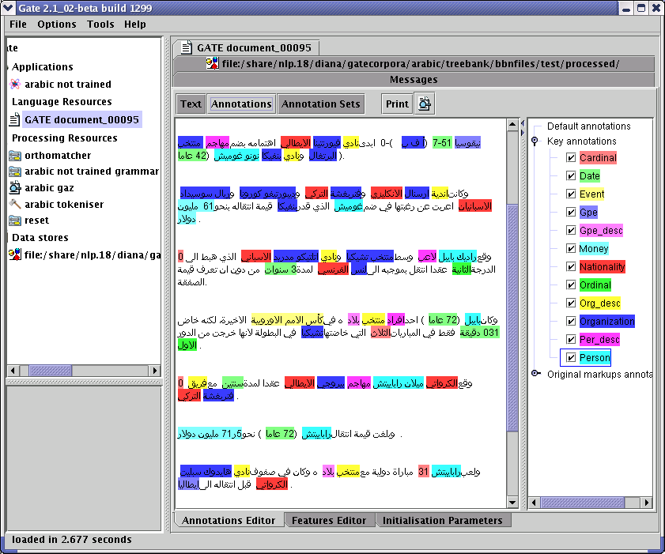This screenshot has width=665, height=554.
Task: Toggle the Ordinal annotation checkbox
Action: 571,285
